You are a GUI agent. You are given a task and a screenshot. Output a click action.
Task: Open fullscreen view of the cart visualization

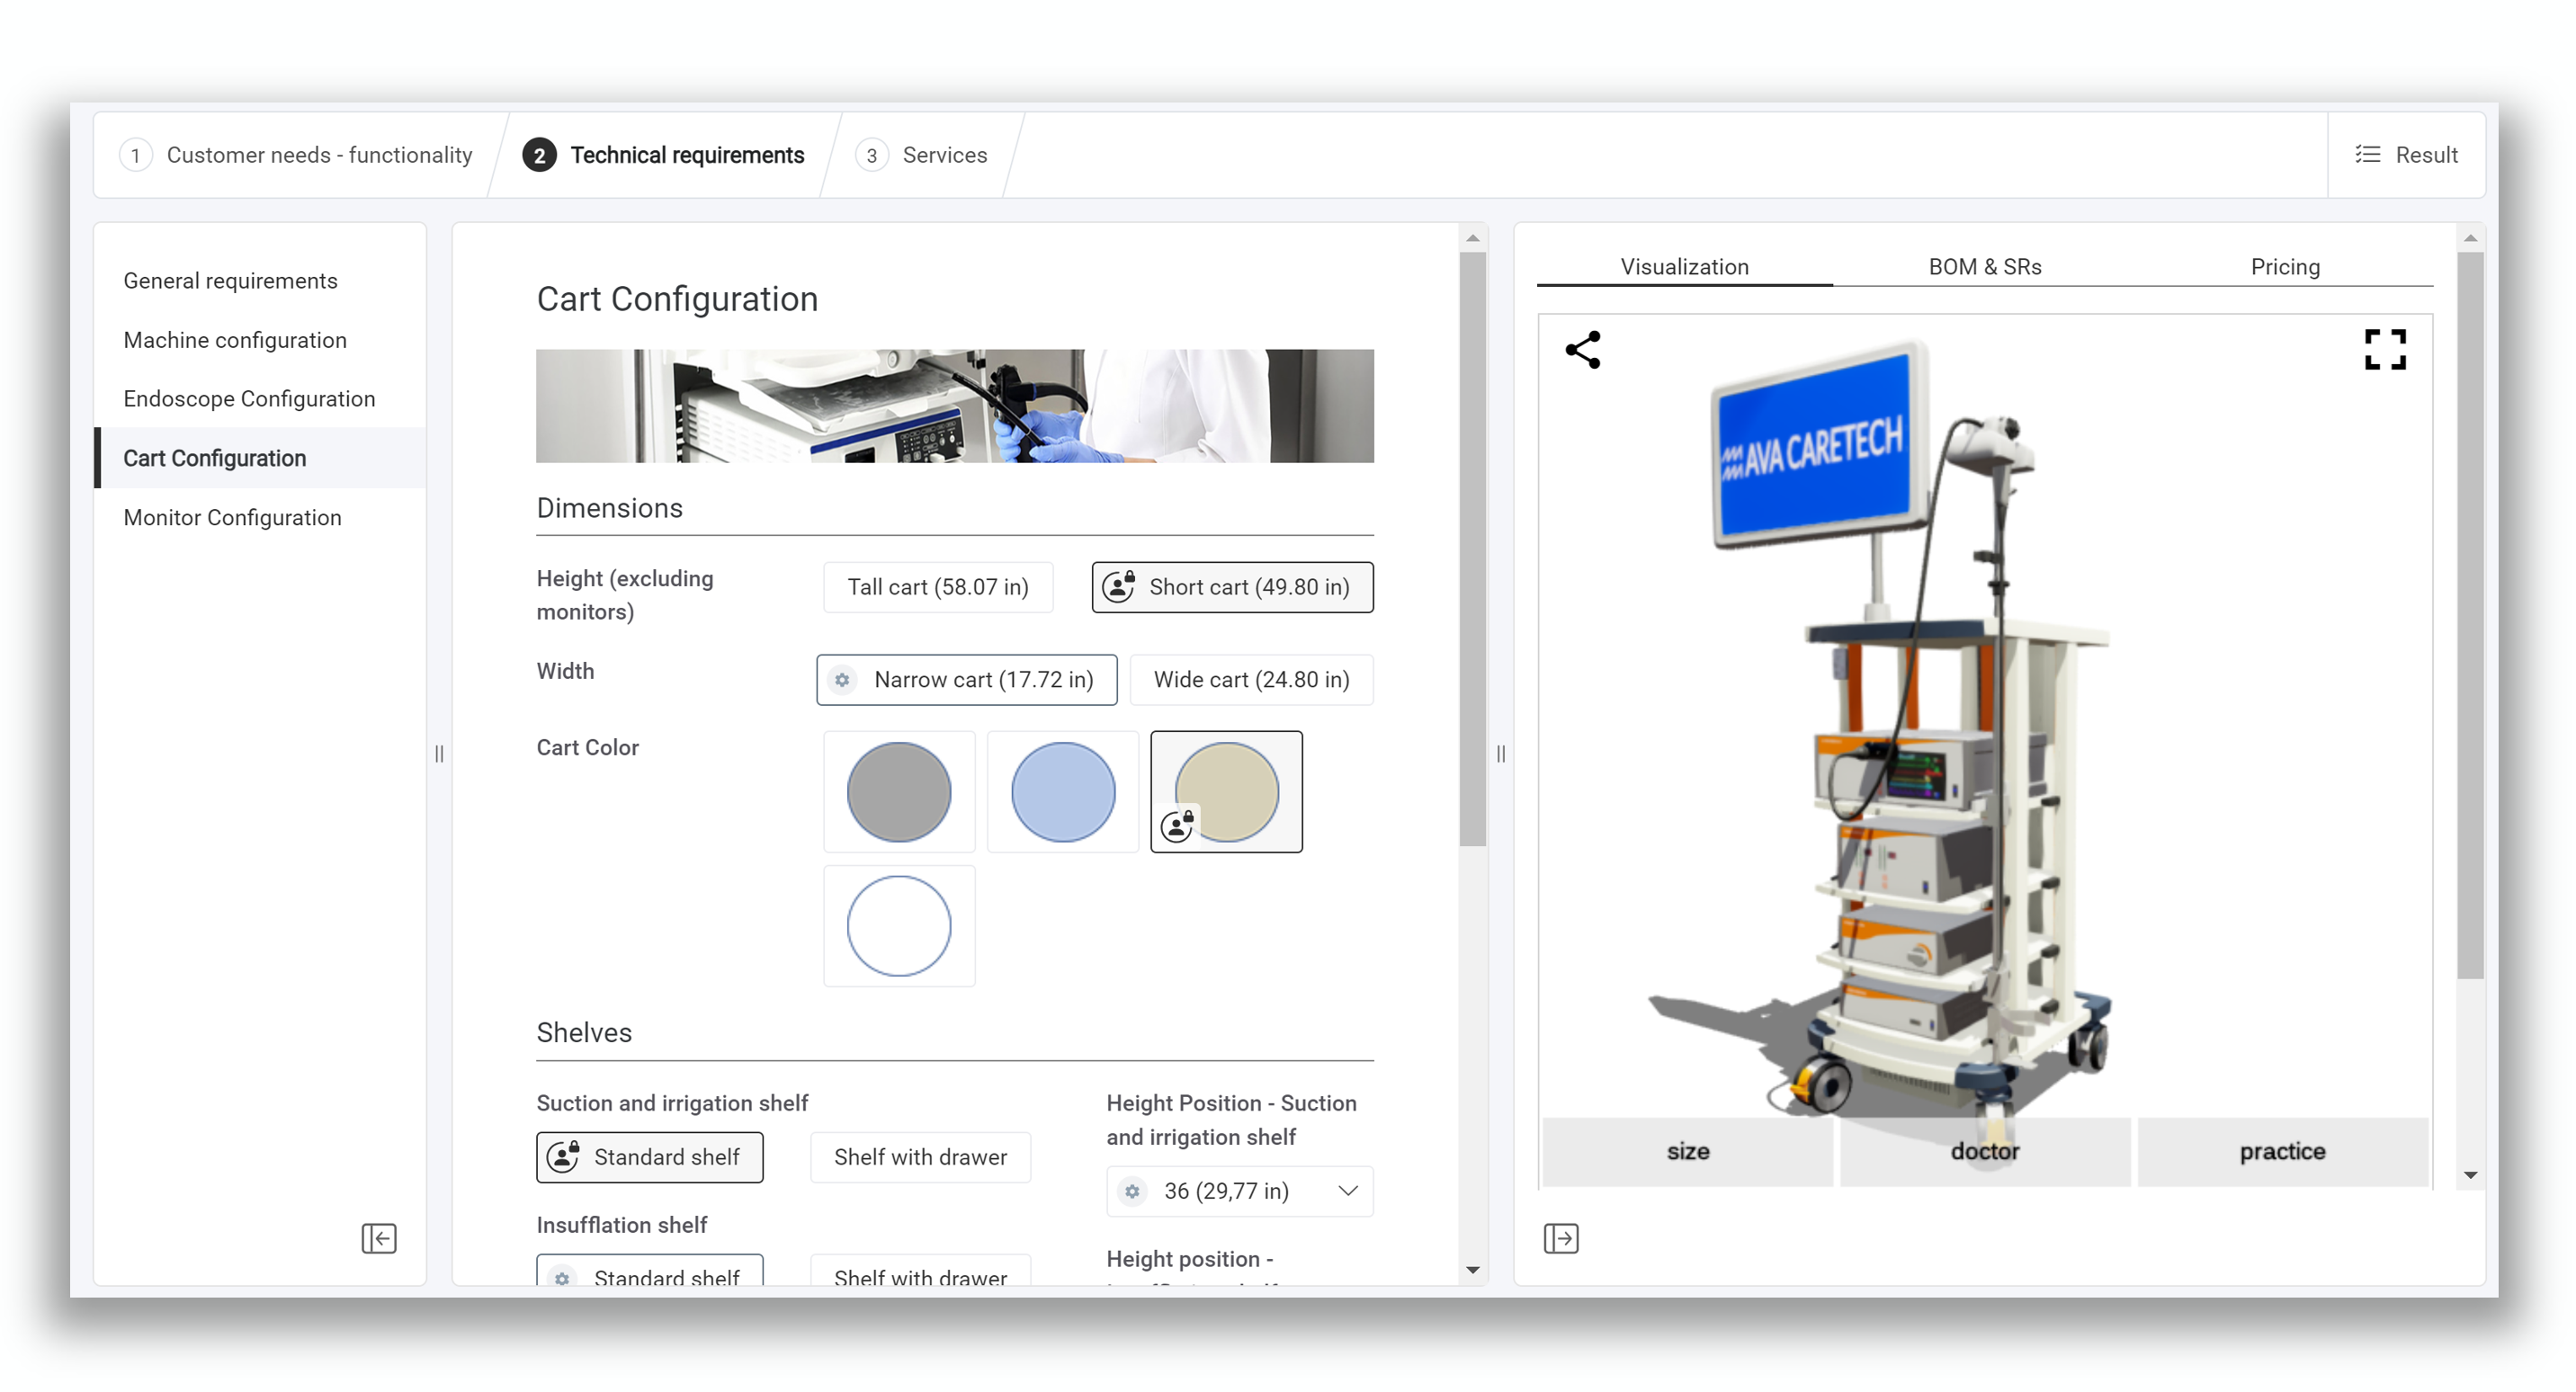click(2386, 350)
